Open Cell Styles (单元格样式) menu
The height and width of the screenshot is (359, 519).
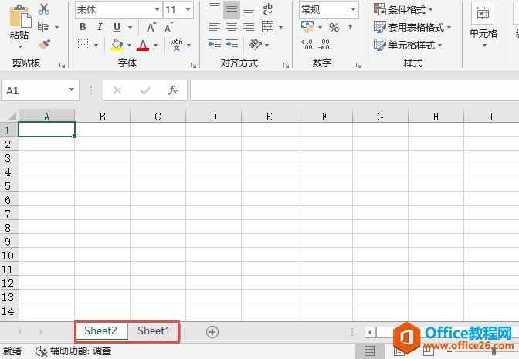pos(408,45)
